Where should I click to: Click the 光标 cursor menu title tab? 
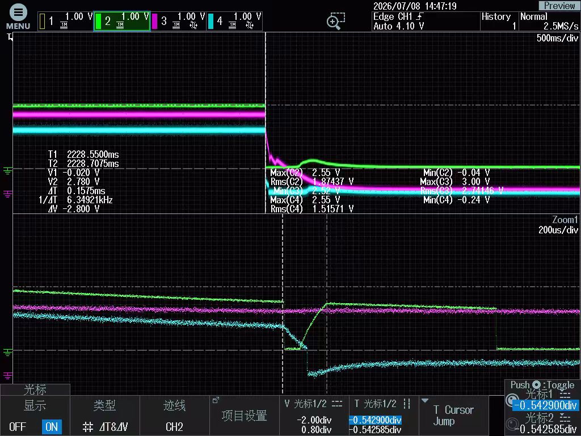pyautogui.click(x=35, y=389)
